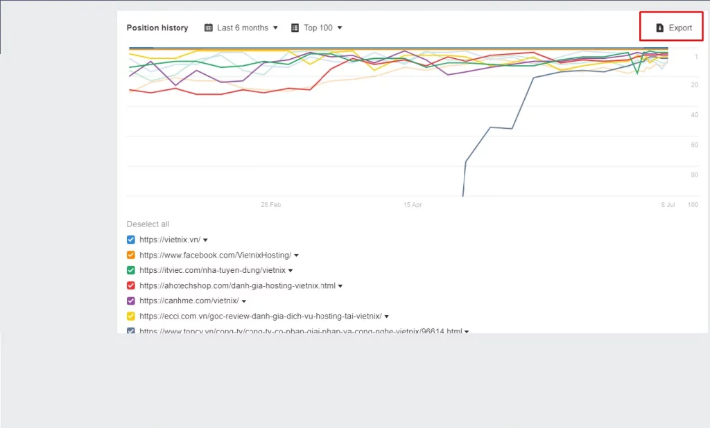
Task: Expand the arrow after ahotechshop.com URL
Action: (340, 286)
